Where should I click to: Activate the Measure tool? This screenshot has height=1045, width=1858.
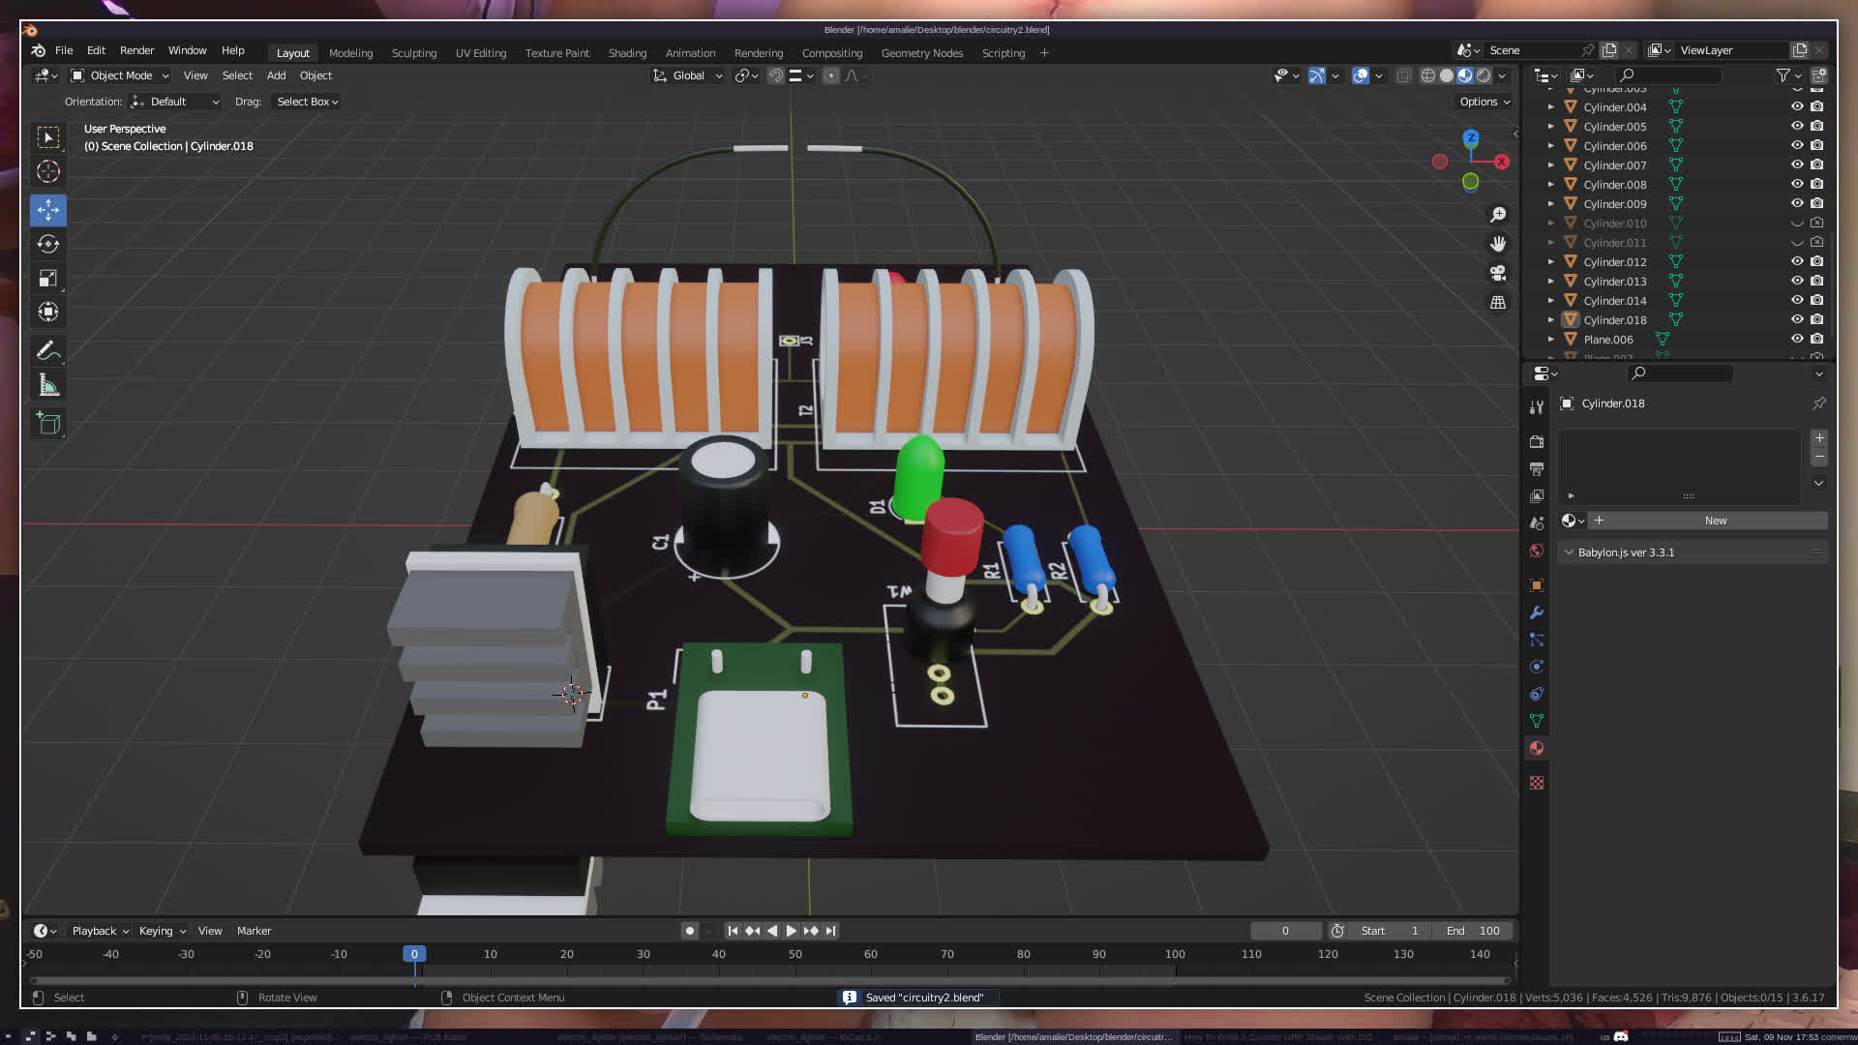point(48,386)
